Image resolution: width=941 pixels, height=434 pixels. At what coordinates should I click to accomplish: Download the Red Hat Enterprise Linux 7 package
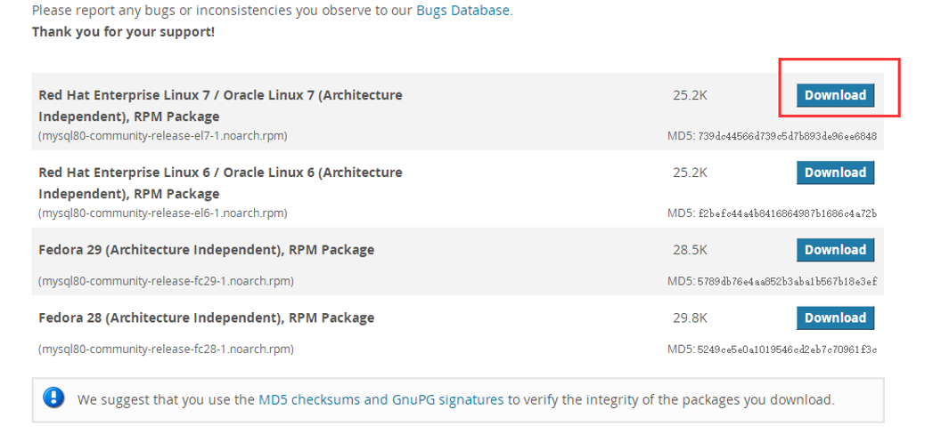pyautogui.click(x=835, y=95)
